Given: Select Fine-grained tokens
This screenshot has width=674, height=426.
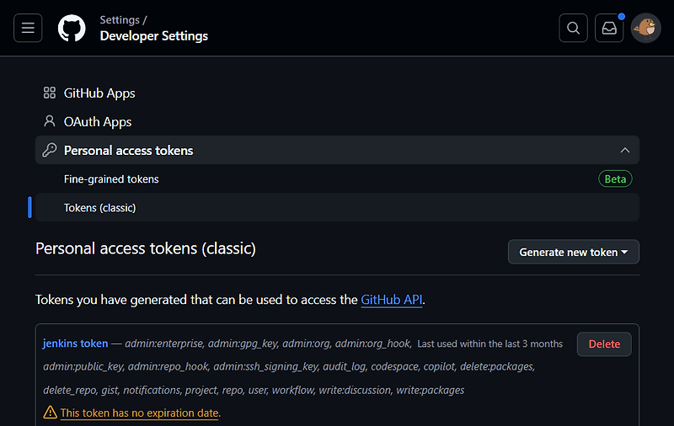Looking at the screenshot, I should click(x=111, y=179).
